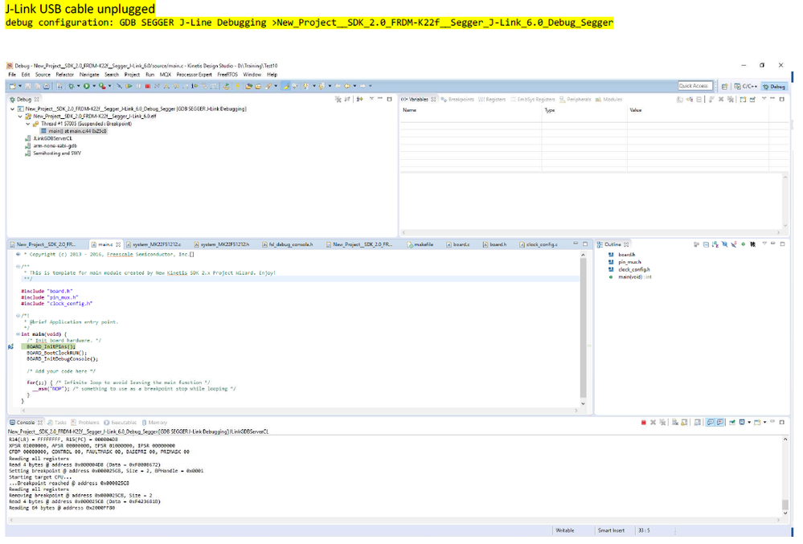This screenshot has width=803, height=544.
Task: Click in the Quick Access field
Action: (695, 86)
